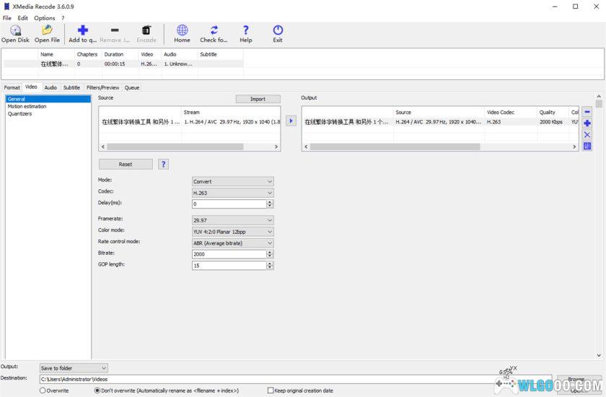Screen dimensions: 606x397
Task: Add output stream with plus icon
Action: 587,123
